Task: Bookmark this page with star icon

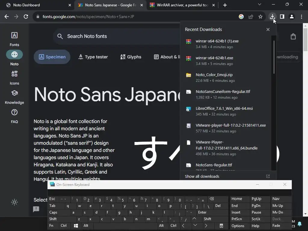Action: point(260,17)
